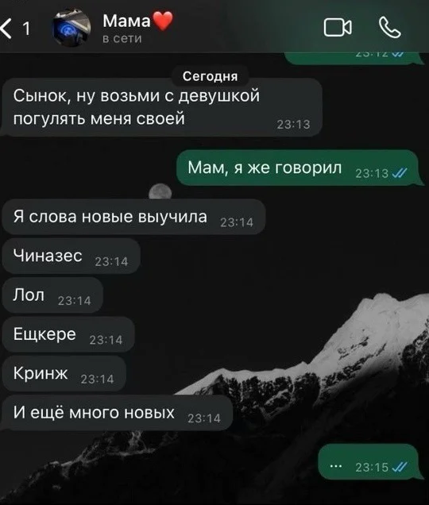This screenshot has height=505, width=429.
Task: Select the 'Ещкере' message bubble
Action: tap(68, 334)
